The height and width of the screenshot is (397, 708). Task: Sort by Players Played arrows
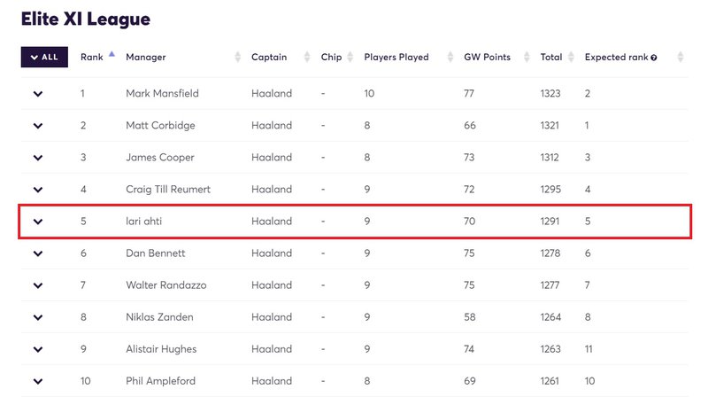450,57
